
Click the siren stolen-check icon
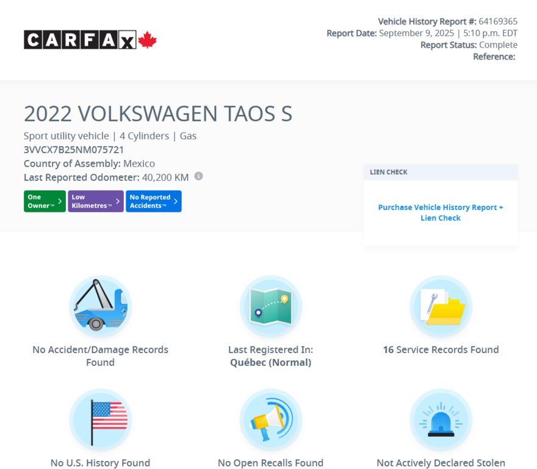point(441,420)
